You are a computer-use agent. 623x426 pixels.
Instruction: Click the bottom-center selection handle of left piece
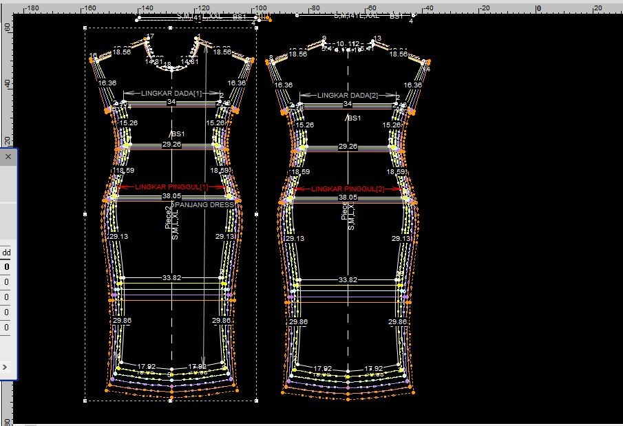tap(171, 400)
